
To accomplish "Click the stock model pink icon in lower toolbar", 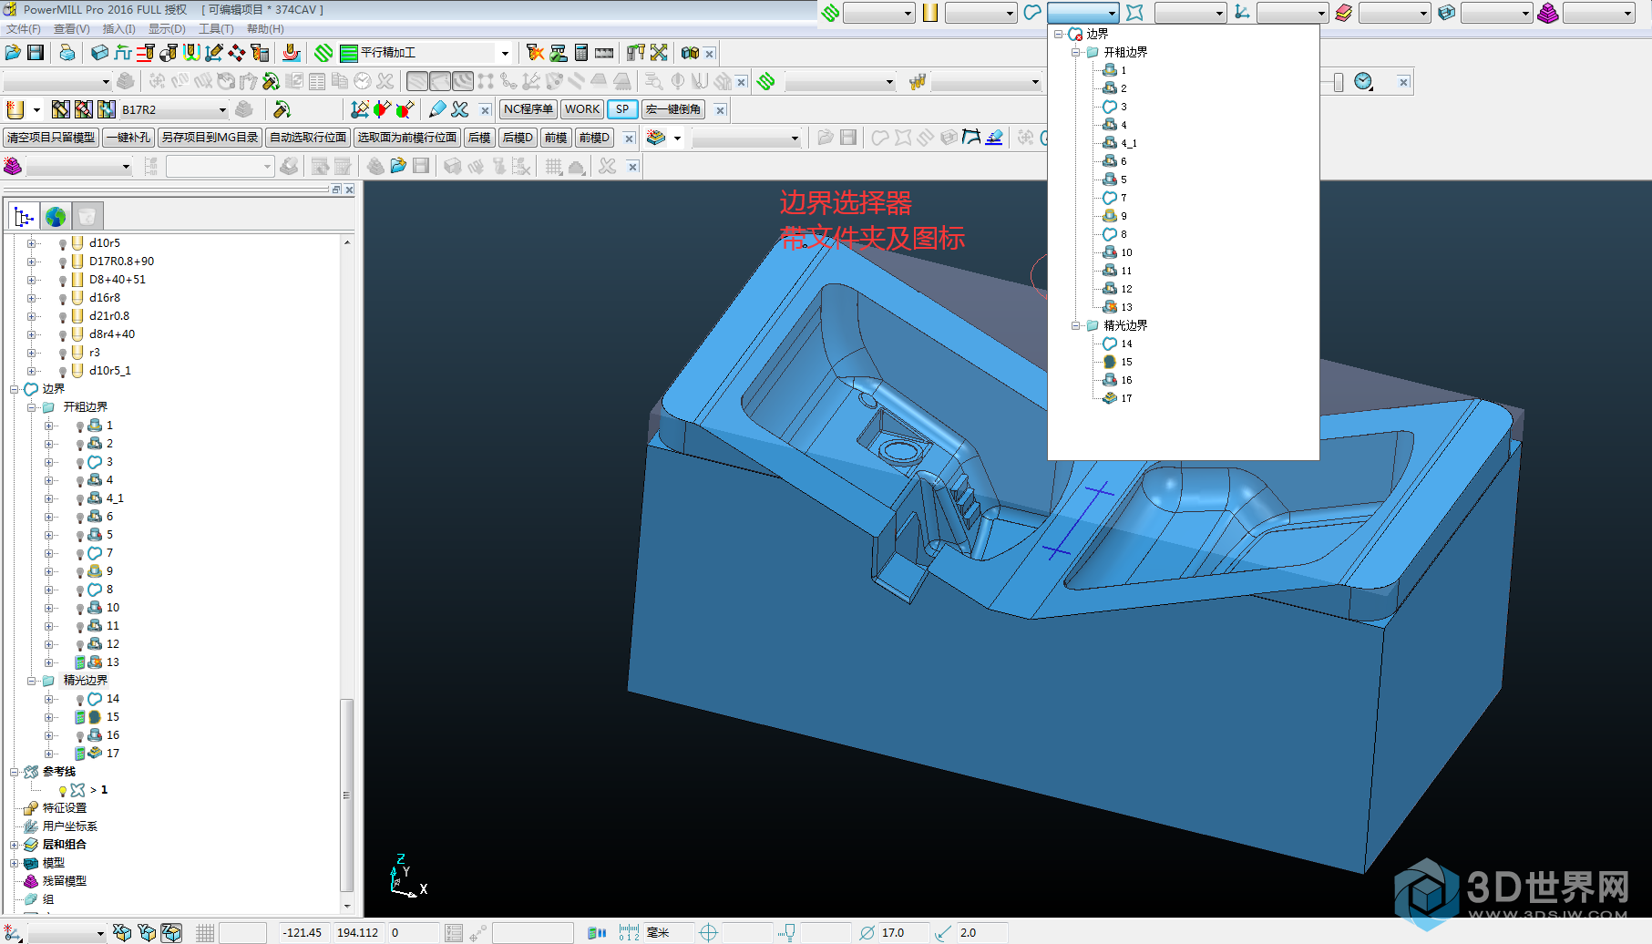I will (13, 166).
